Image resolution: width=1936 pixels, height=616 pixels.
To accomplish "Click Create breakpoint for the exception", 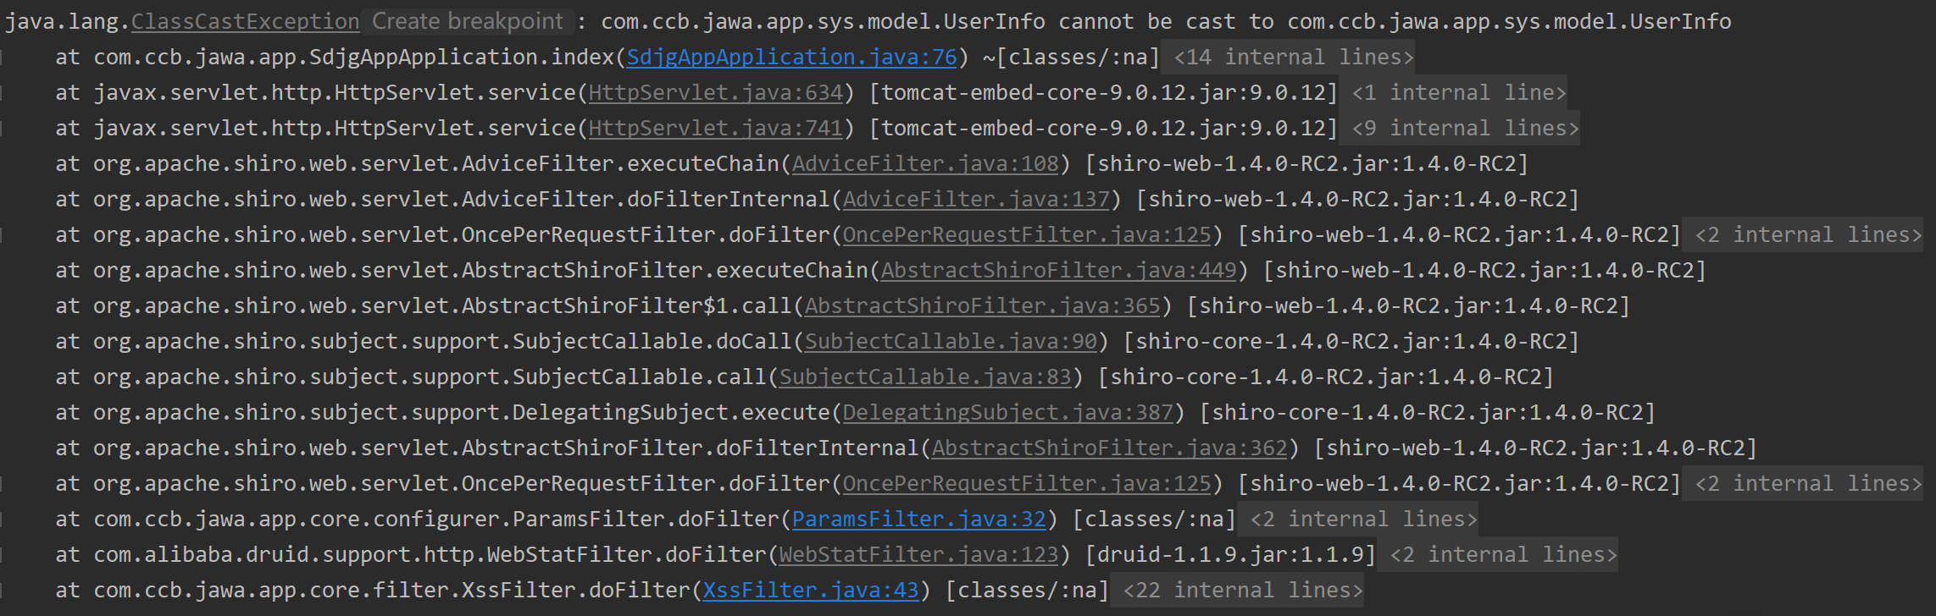I will click(x=467, y=21).
